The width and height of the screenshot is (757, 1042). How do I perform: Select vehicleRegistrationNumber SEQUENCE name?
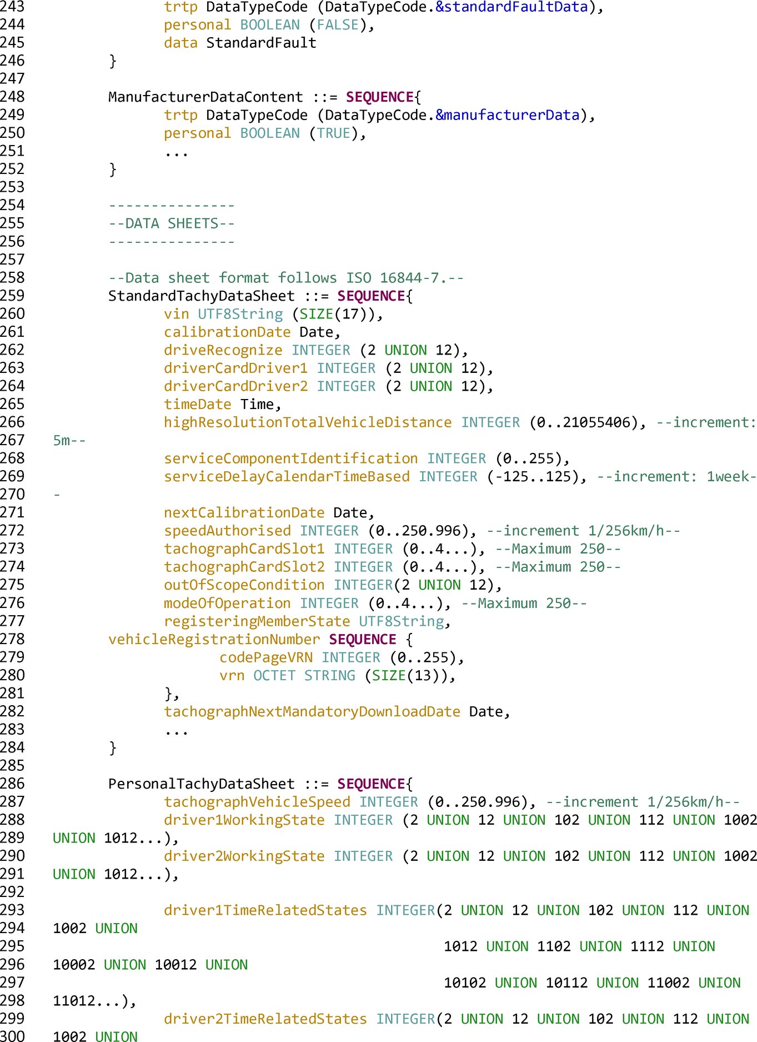(214, 640)
